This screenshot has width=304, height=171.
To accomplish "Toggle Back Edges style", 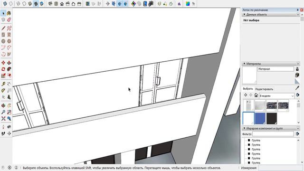I will 11,4.
